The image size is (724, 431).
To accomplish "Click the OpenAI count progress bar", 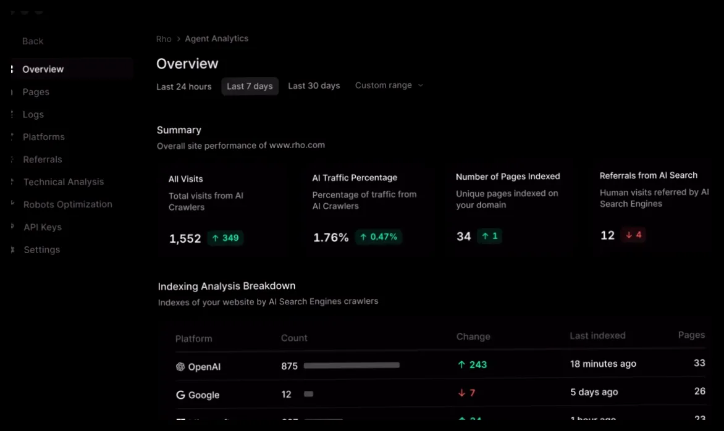I will coord(351,365).
